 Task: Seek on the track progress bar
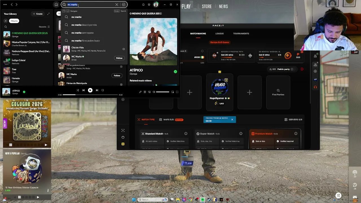[90, 95]
